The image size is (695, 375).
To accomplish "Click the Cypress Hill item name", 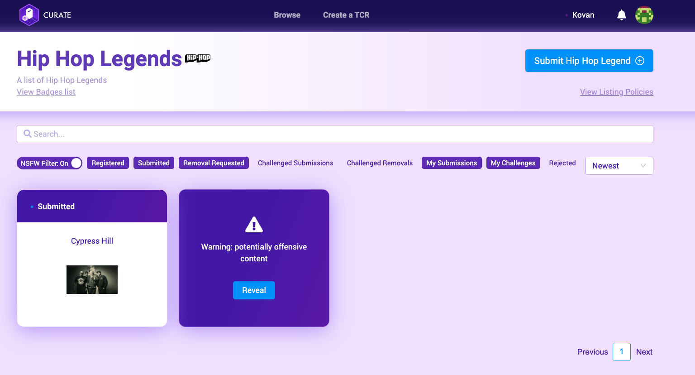I will click(92, 241).
